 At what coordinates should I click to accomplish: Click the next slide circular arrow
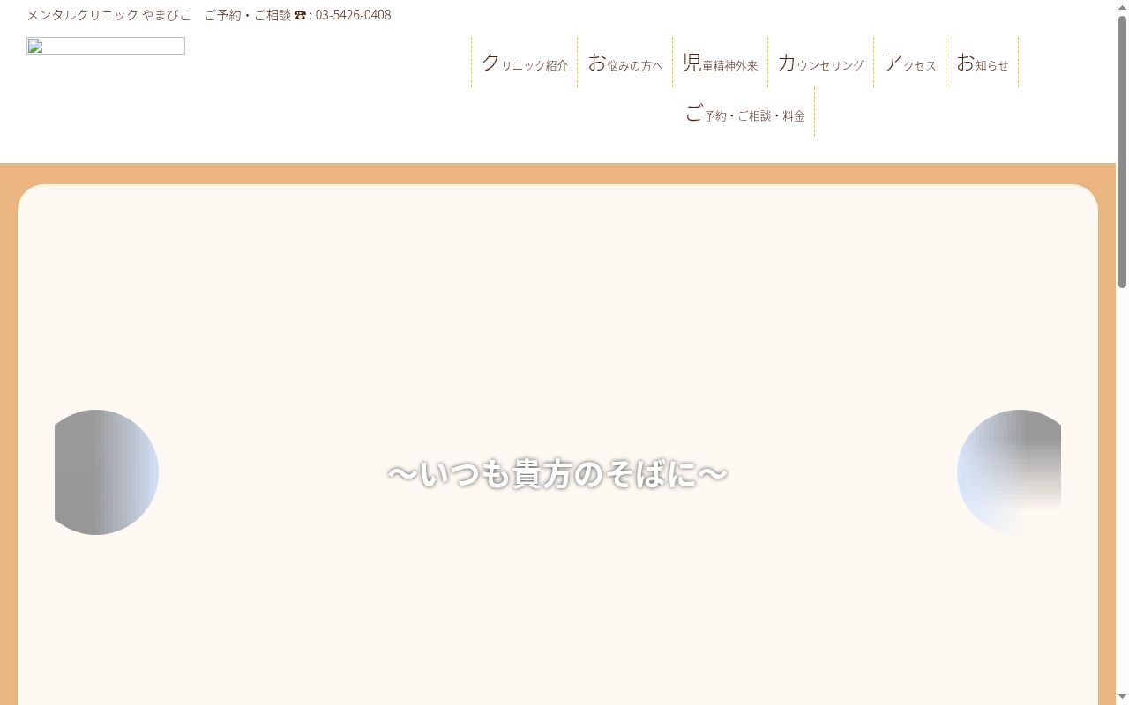[x=1009, y=472]
